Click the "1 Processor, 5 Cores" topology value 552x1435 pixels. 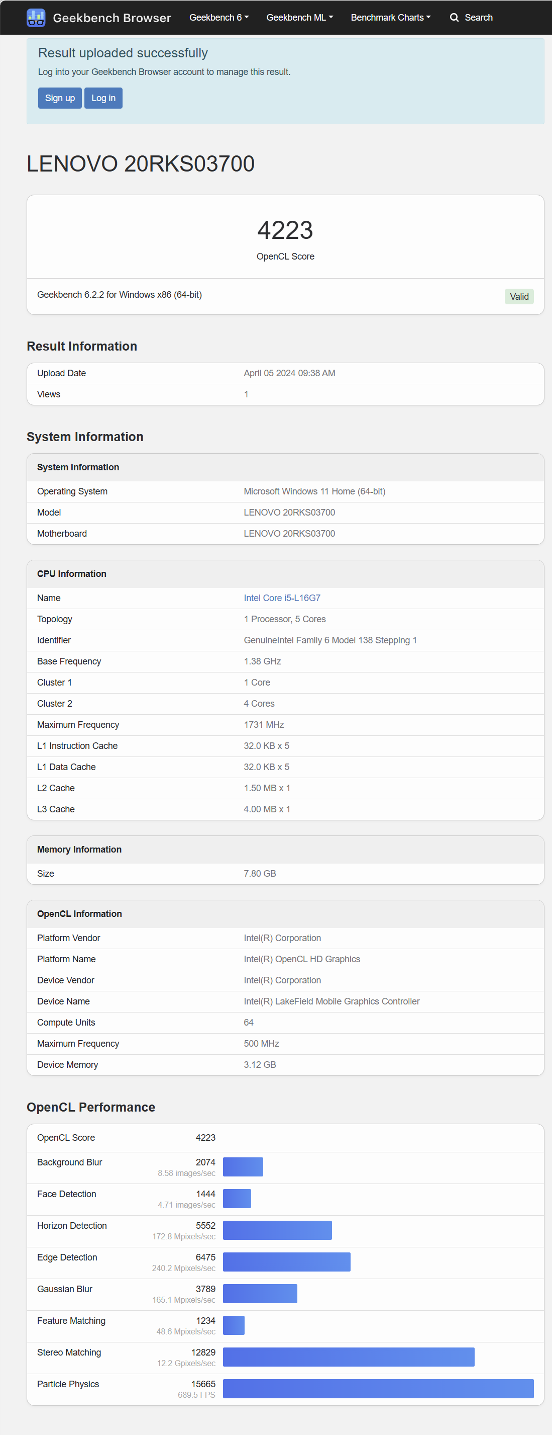(285, 619)
